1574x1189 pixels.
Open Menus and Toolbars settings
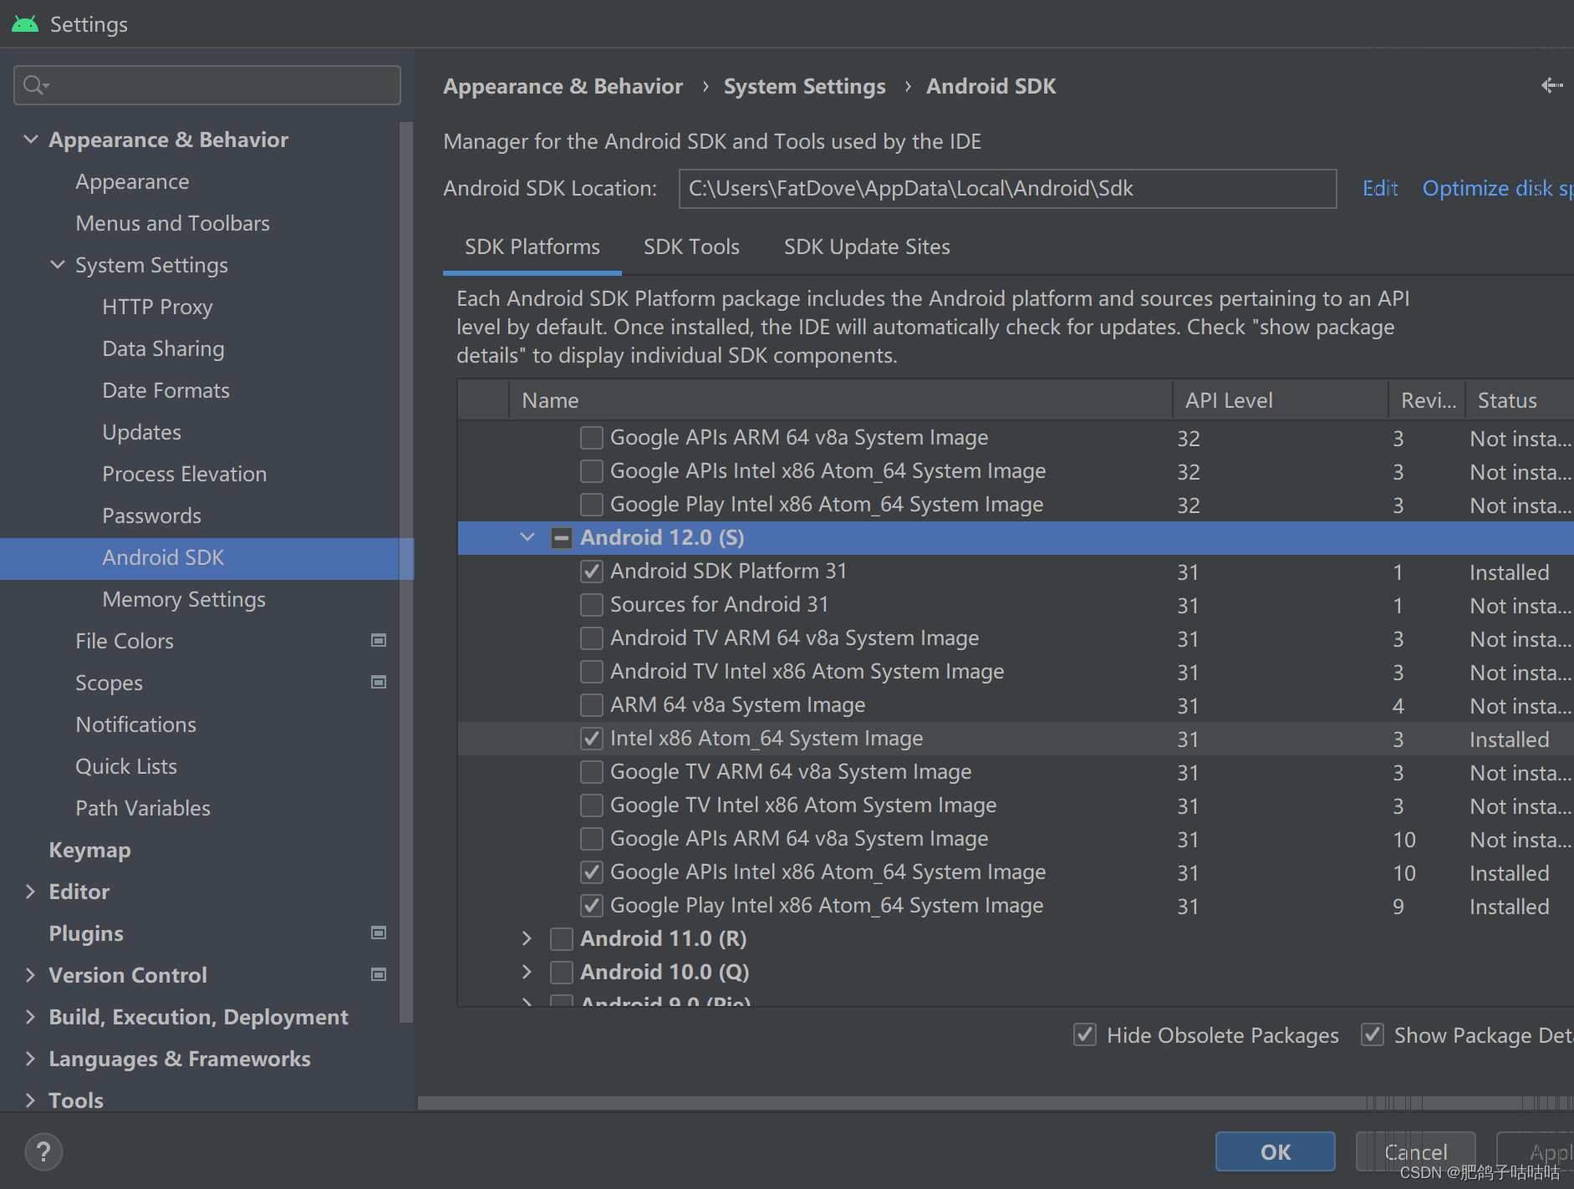pos(172,223)
